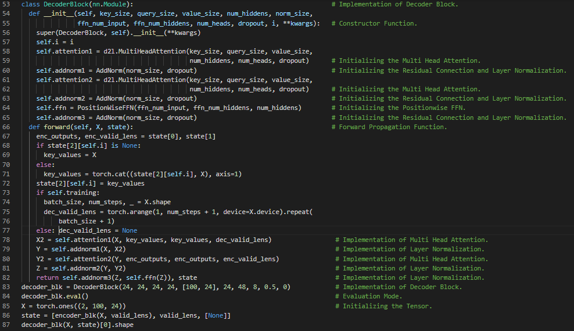The height and width of the screenshot is (331, 574).
Task: Place cursor on 'self.i = i' statement
Action: click(x=55, y=42)
